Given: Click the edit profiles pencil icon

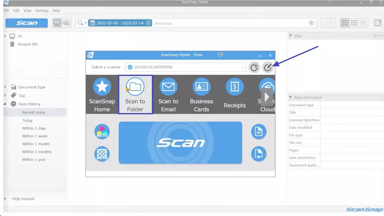Looking at the screenshot, I should [268, 67].
